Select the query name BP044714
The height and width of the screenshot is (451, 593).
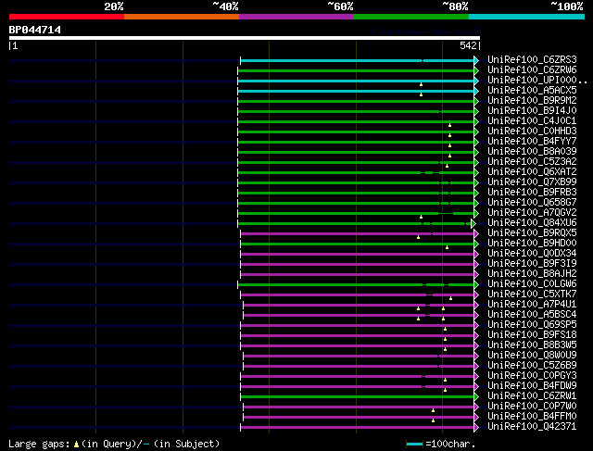pyautogui.click(x=35, y=30)
